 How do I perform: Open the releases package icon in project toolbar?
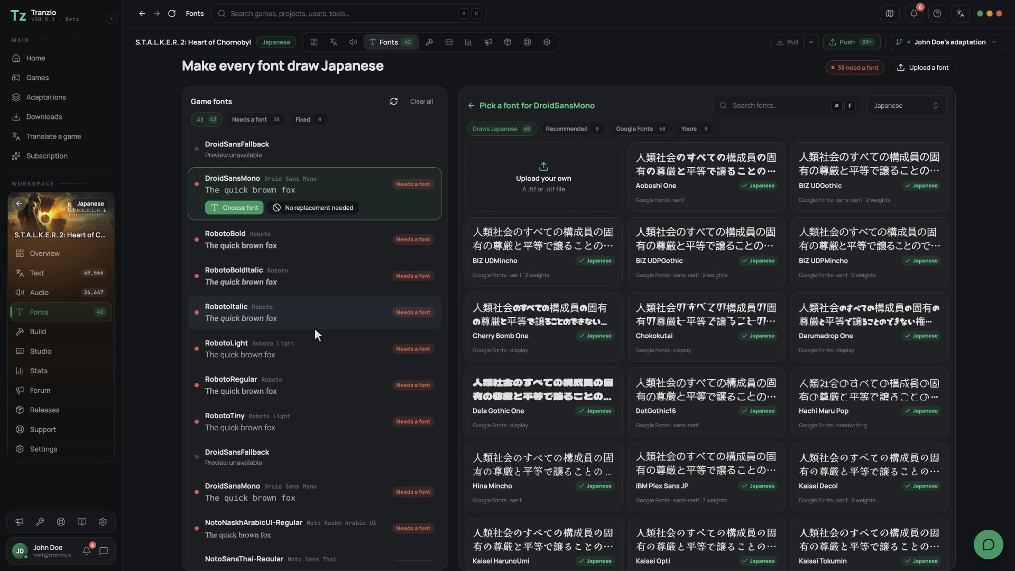click(x=508, y=42)
